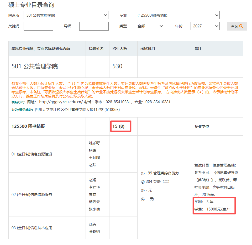Select direction 01 信息资源建设
The width and height of the screenshot is (252, 245).
[32, 154]
